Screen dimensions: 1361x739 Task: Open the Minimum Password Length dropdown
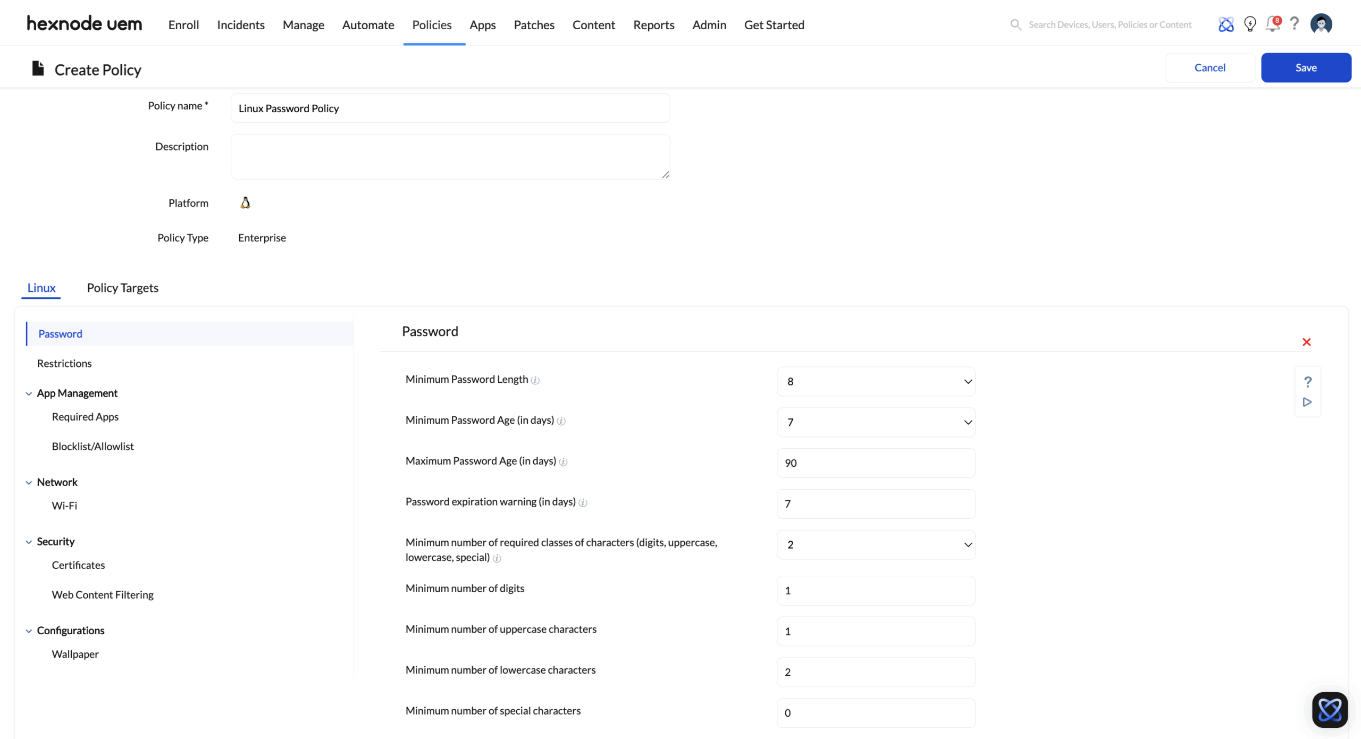point(876,381)
